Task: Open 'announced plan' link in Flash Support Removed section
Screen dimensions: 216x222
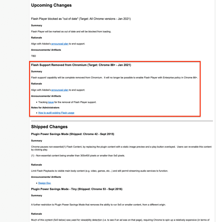Action: coord(60,90)
